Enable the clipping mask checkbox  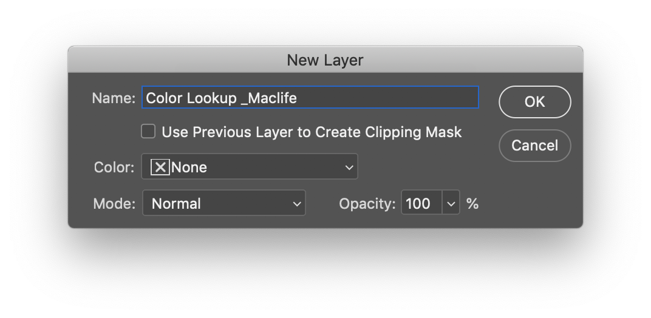coord(148,132)
